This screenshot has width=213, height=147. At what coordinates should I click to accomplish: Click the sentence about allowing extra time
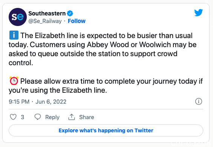(106, 86)
